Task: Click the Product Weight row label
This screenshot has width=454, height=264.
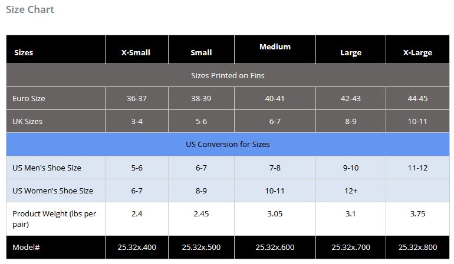Action: coord(54,219)
